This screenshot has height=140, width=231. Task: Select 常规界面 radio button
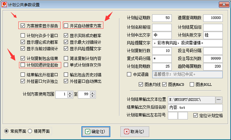tap(6, 131)
